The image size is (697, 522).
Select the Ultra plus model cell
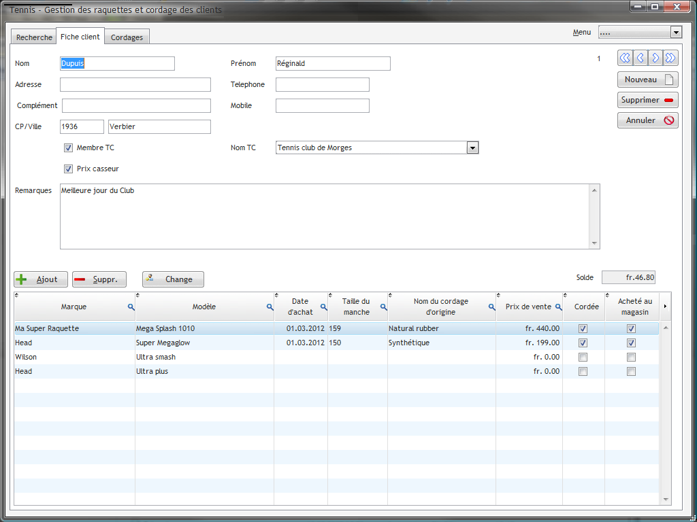[x=204, y=371]
